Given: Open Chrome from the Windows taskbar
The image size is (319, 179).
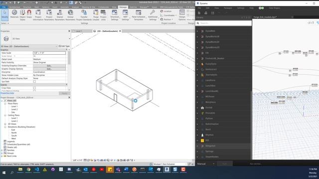Looking at the screenshot, I should click(28, 170).
